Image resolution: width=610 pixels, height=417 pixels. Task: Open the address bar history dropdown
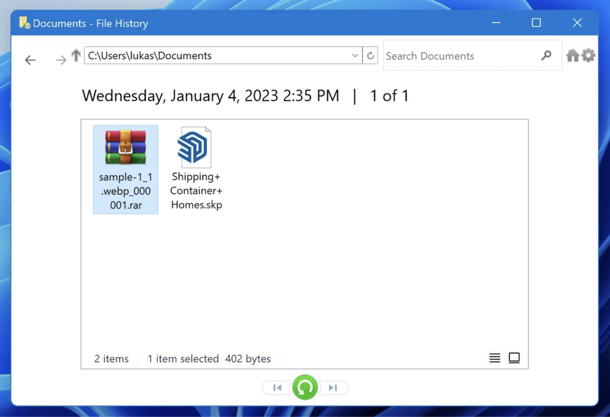click(x=355, y=55)
